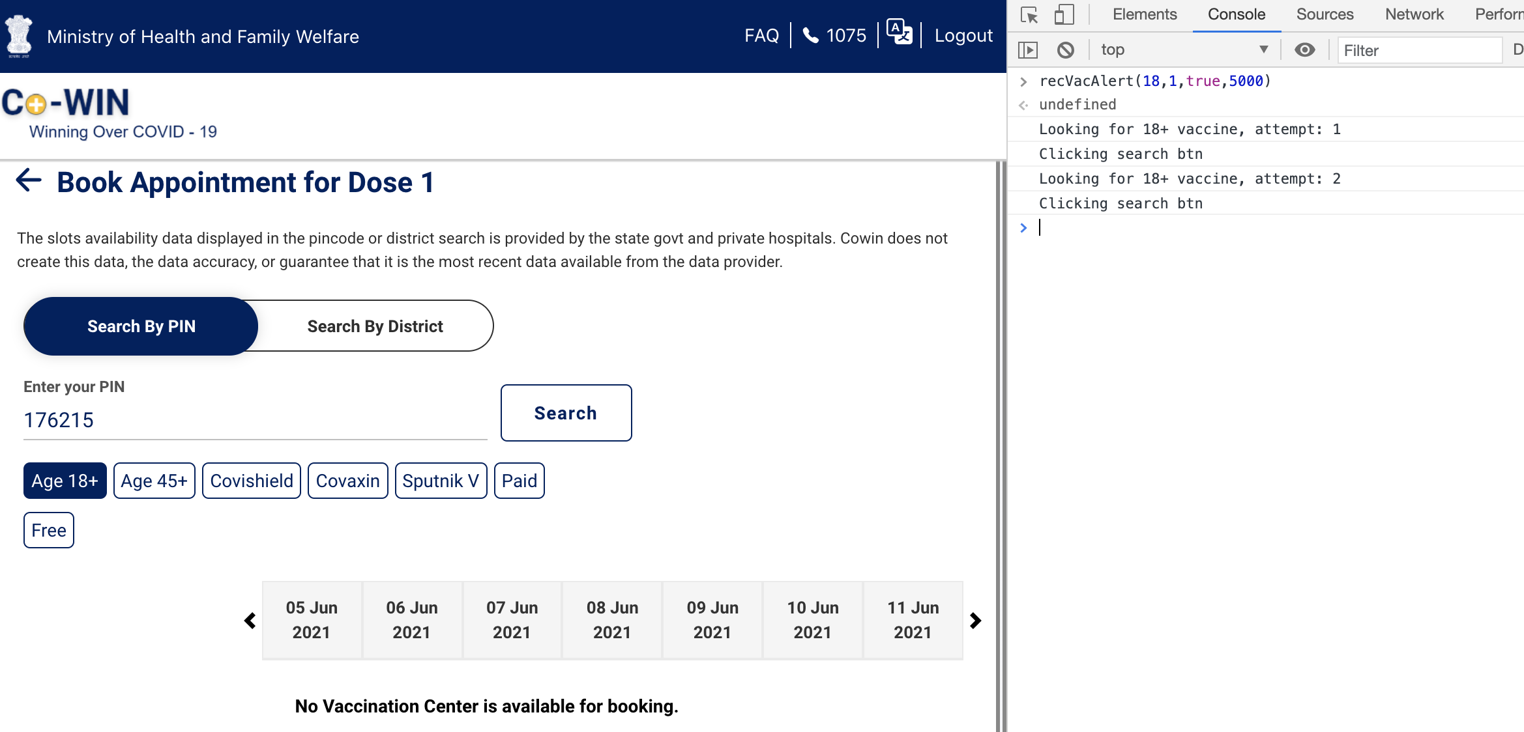Viewport: 1524px width, 732px height.
Task: Switch to the Network tab in DevTools
Action: click(1413, 14)
